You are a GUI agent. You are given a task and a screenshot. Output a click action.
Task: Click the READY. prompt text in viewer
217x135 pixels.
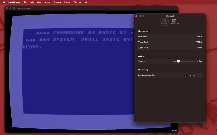pyautogui.click(x=32, y=47)
